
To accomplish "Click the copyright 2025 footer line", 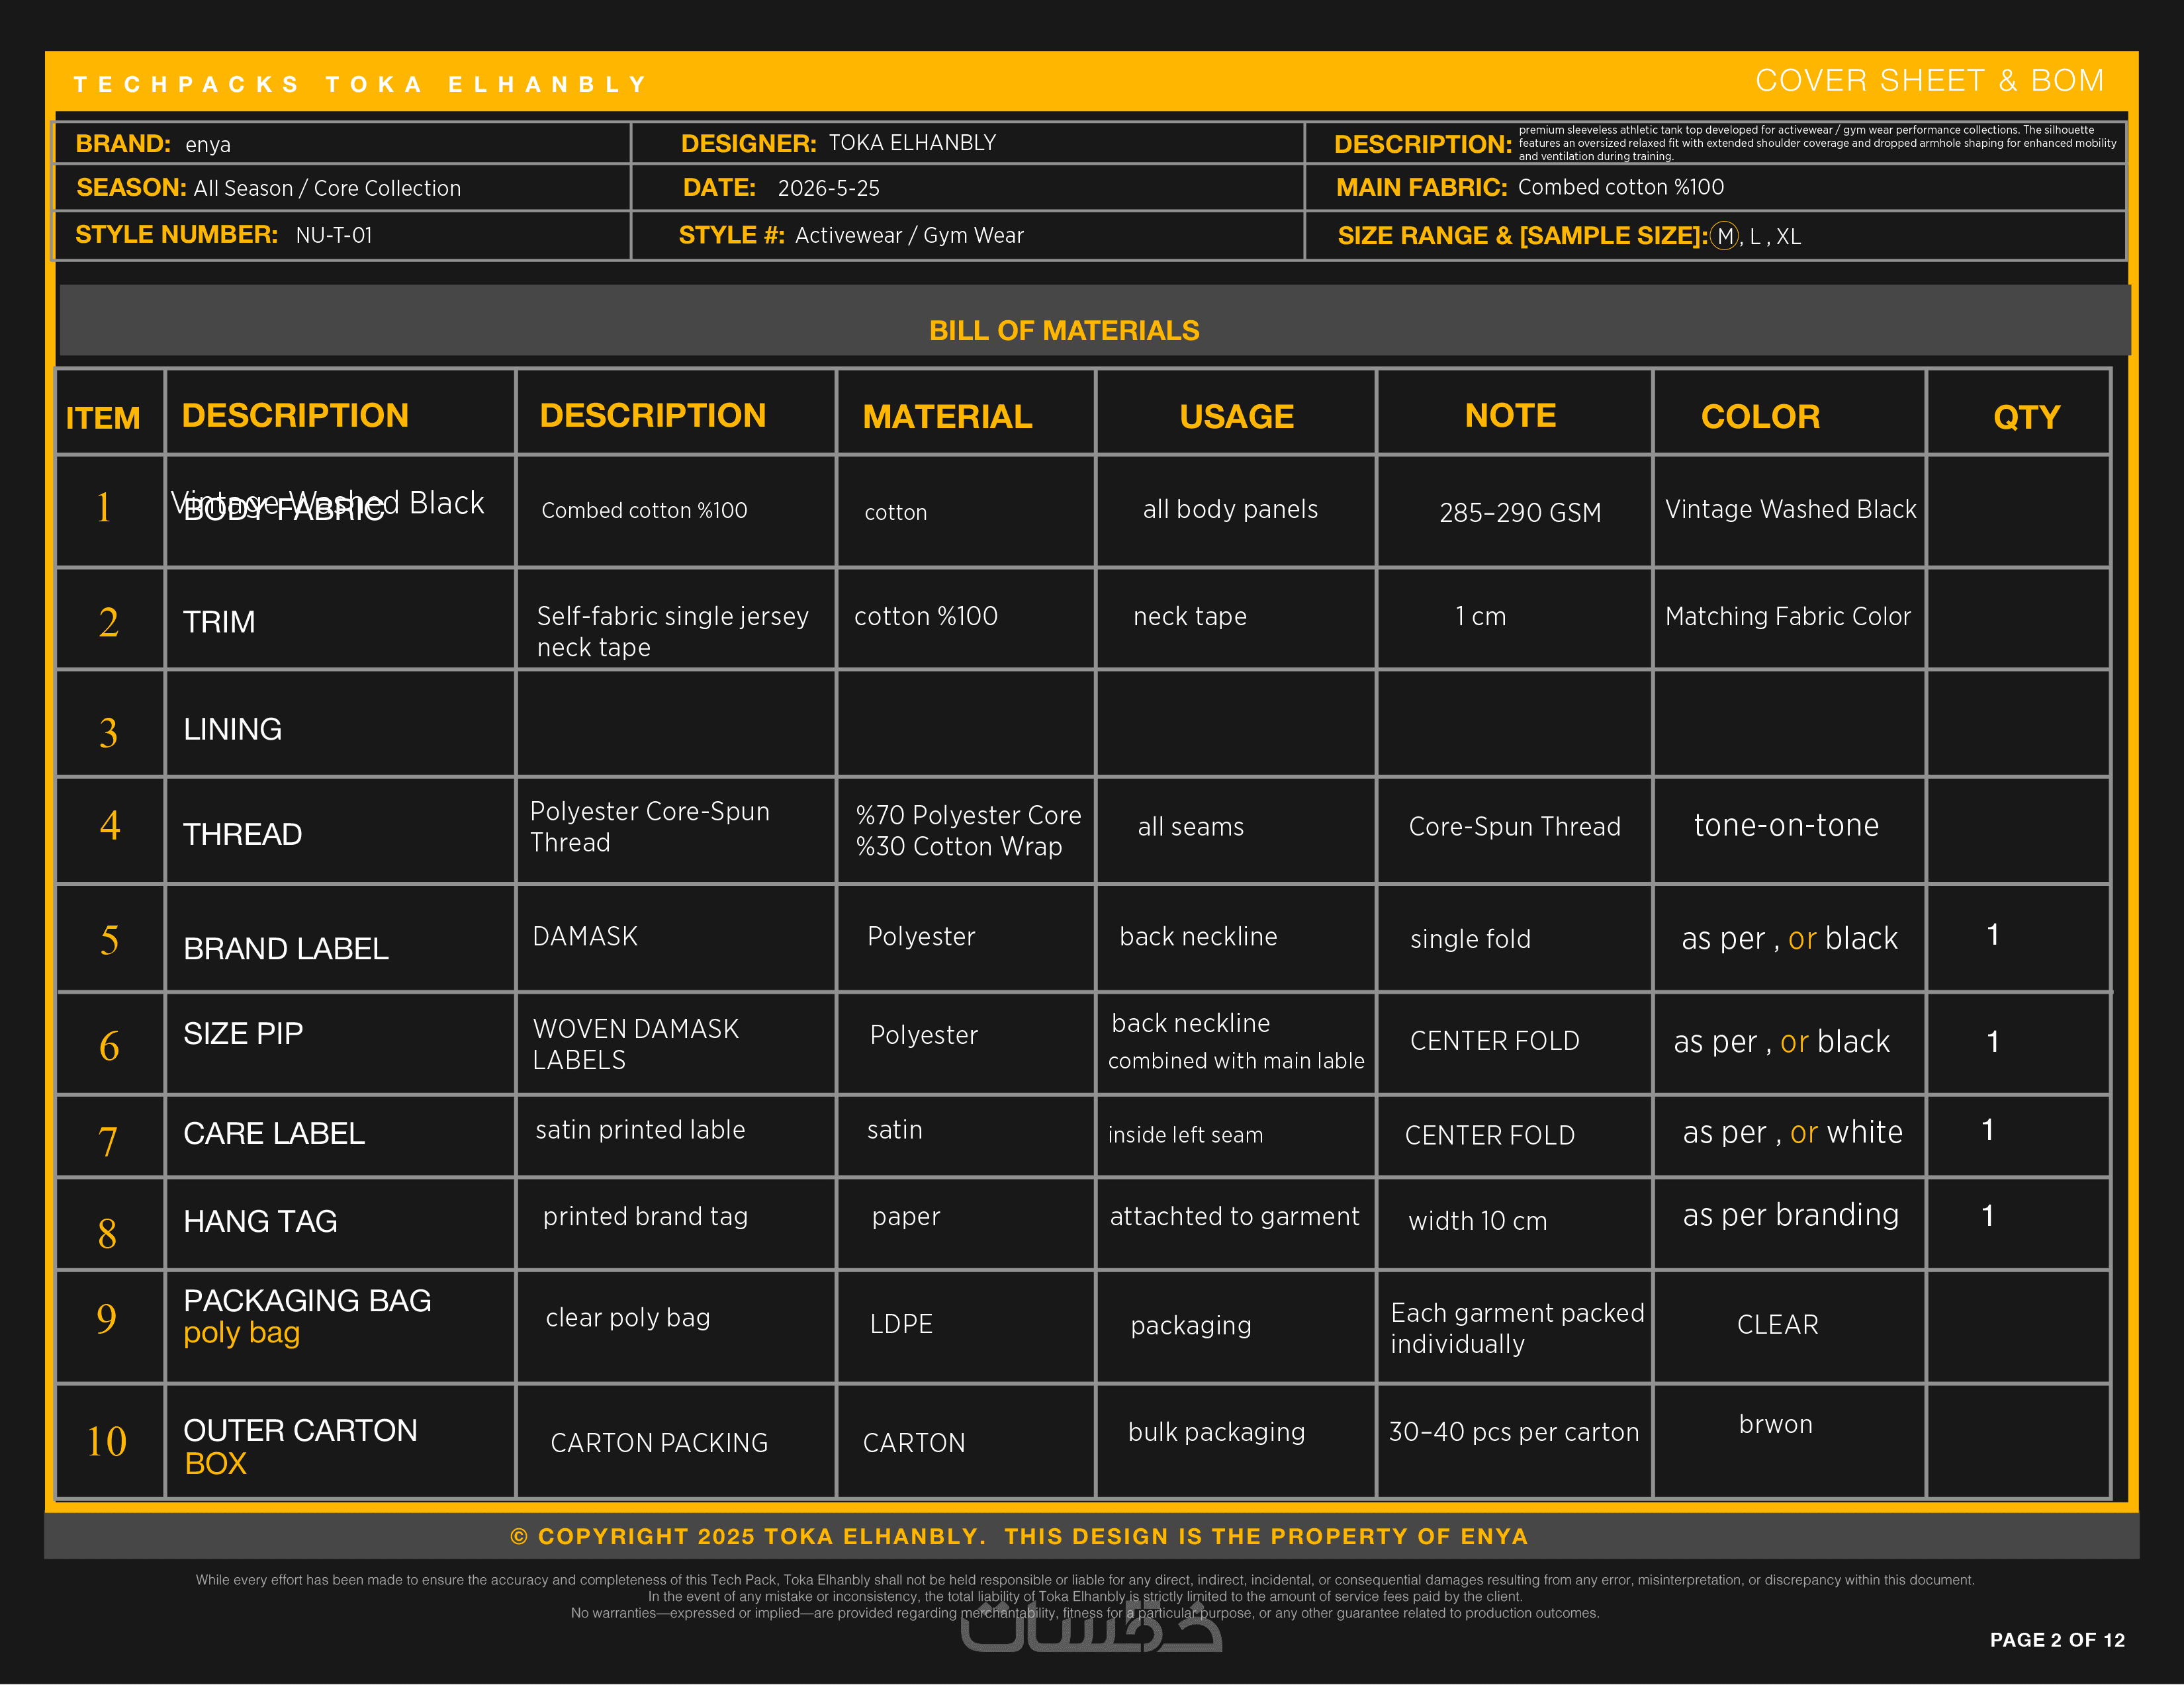I will (x=1019, y=1536).
